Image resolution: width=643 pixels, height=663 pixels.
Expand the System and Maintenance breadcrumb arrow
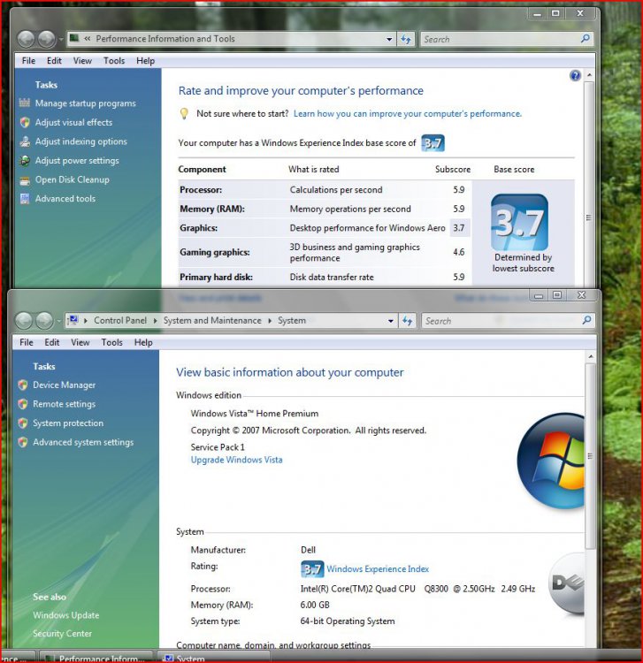(x=270, y=321)
